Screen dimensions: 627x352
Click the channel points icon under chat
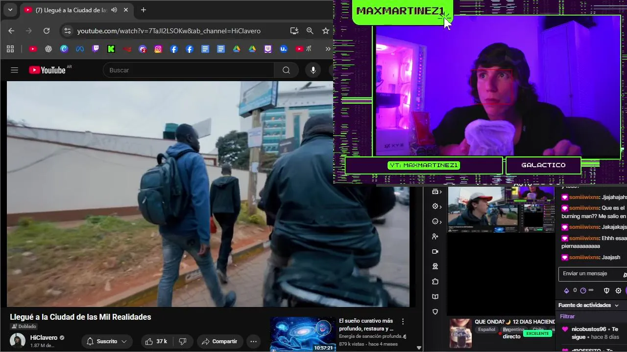583,290
